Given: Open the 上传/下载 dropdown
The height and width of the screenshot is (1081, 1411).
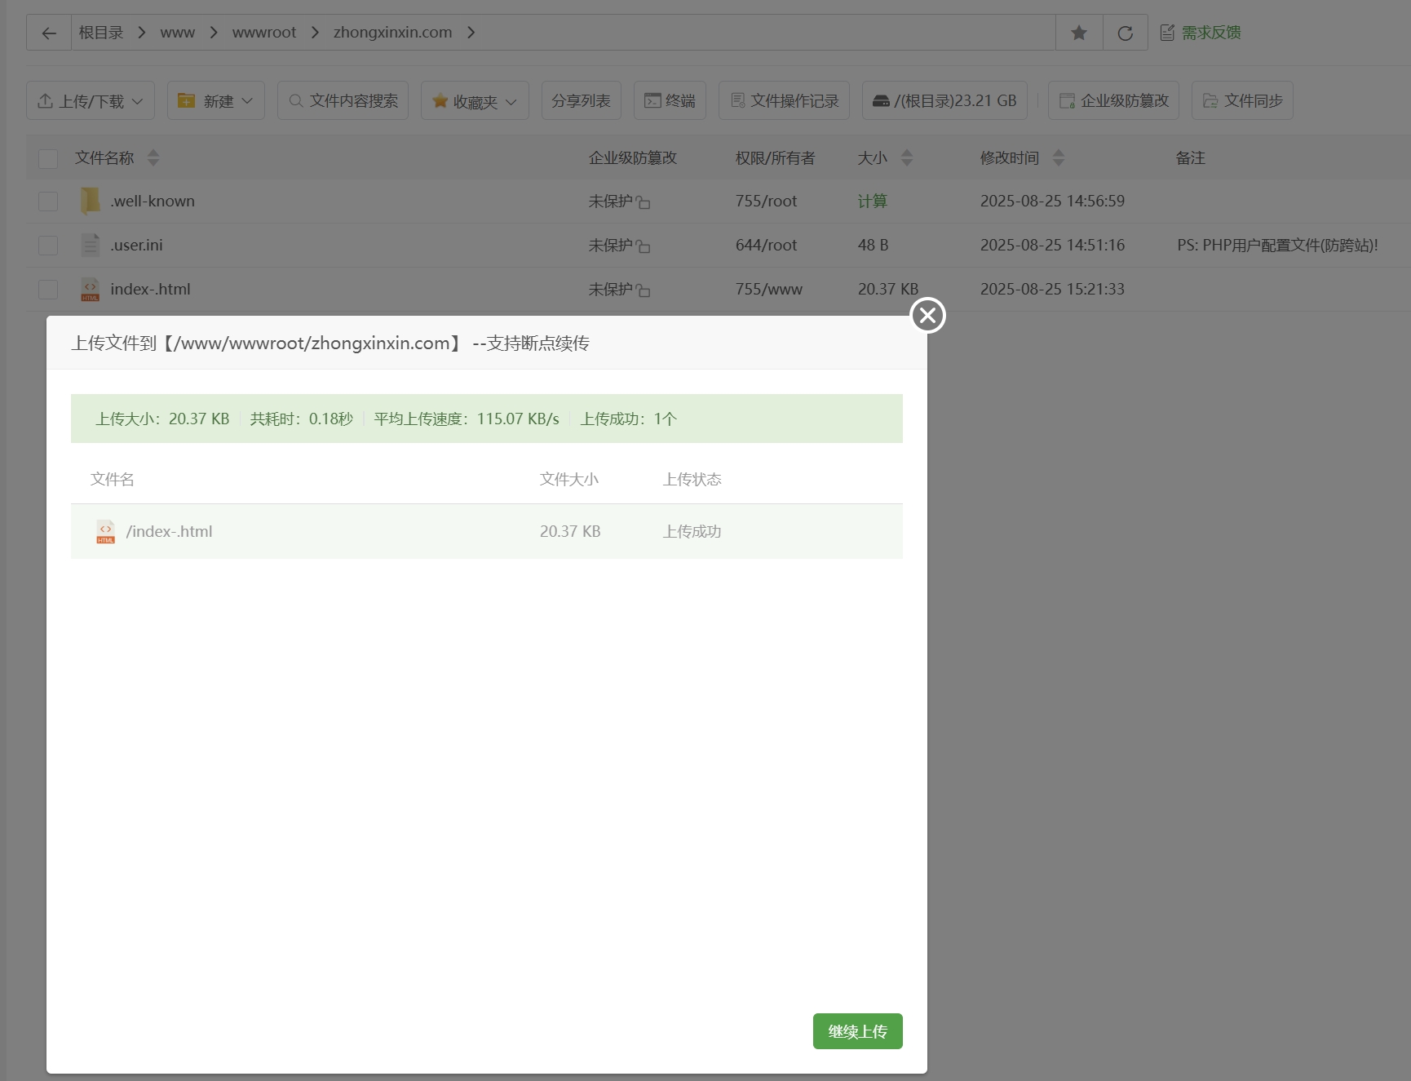Looking at the screenshot, I should 91,100.
